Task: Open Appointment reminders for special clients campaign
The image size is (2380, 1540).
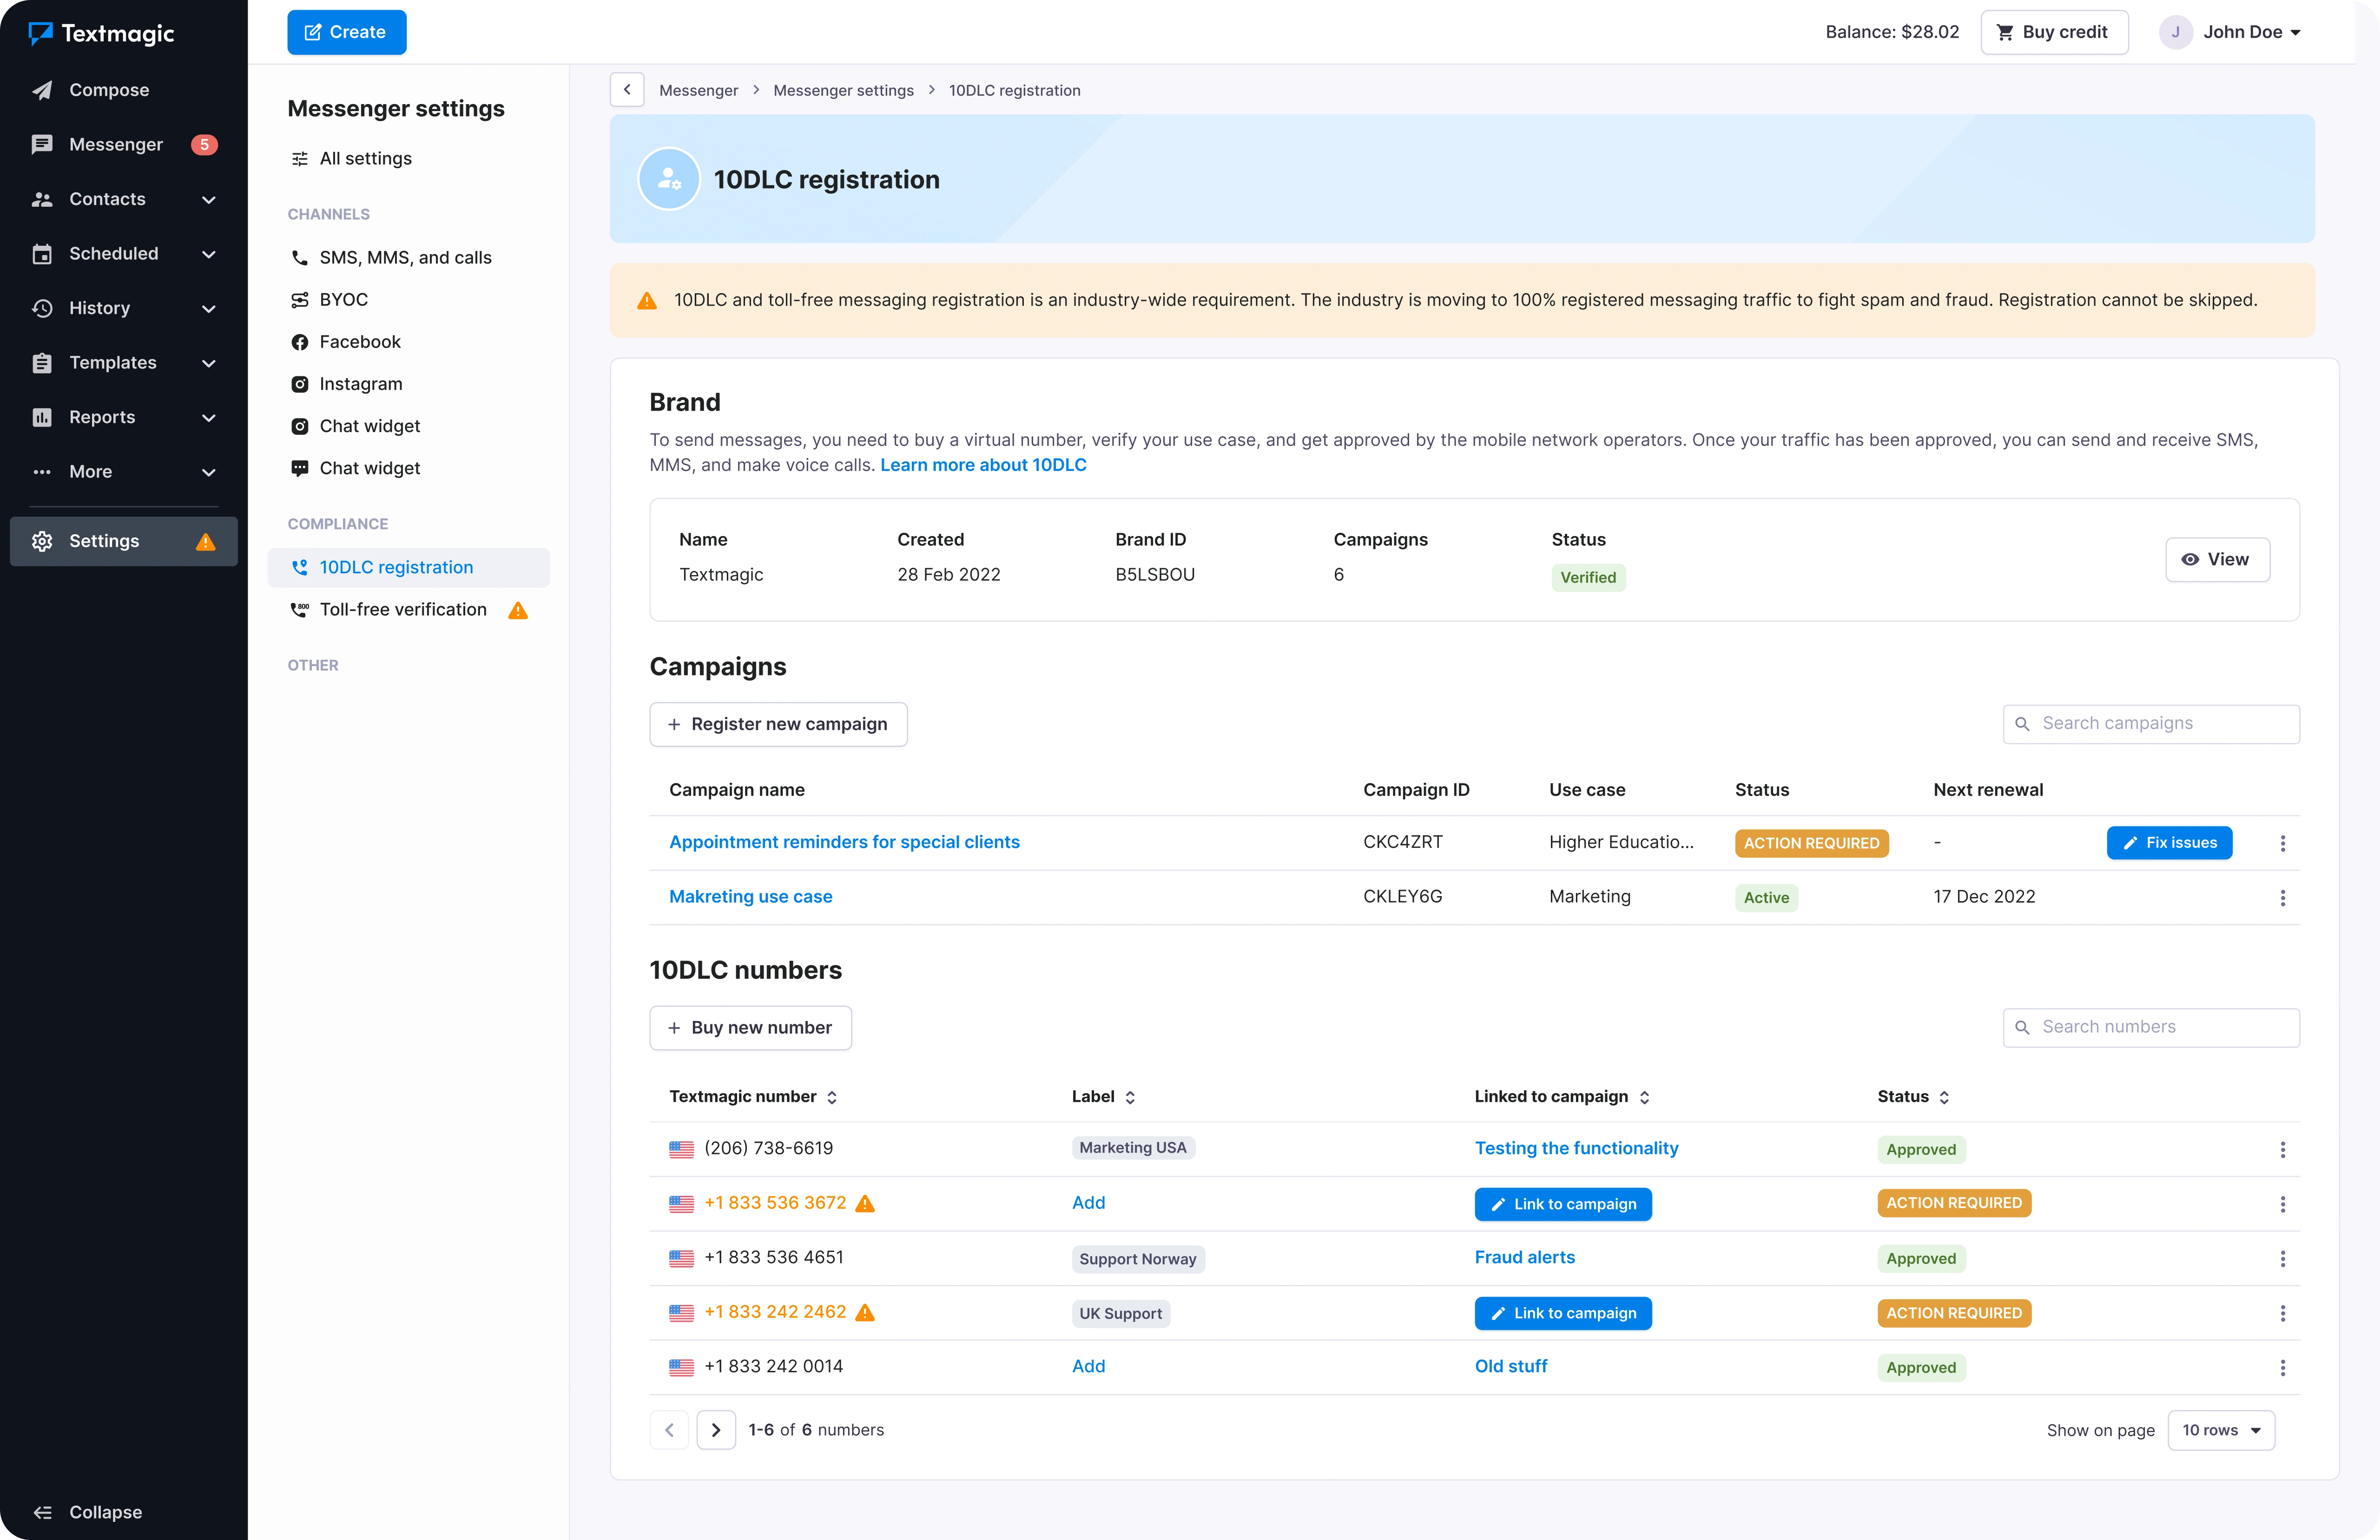Action: [844, 842]
